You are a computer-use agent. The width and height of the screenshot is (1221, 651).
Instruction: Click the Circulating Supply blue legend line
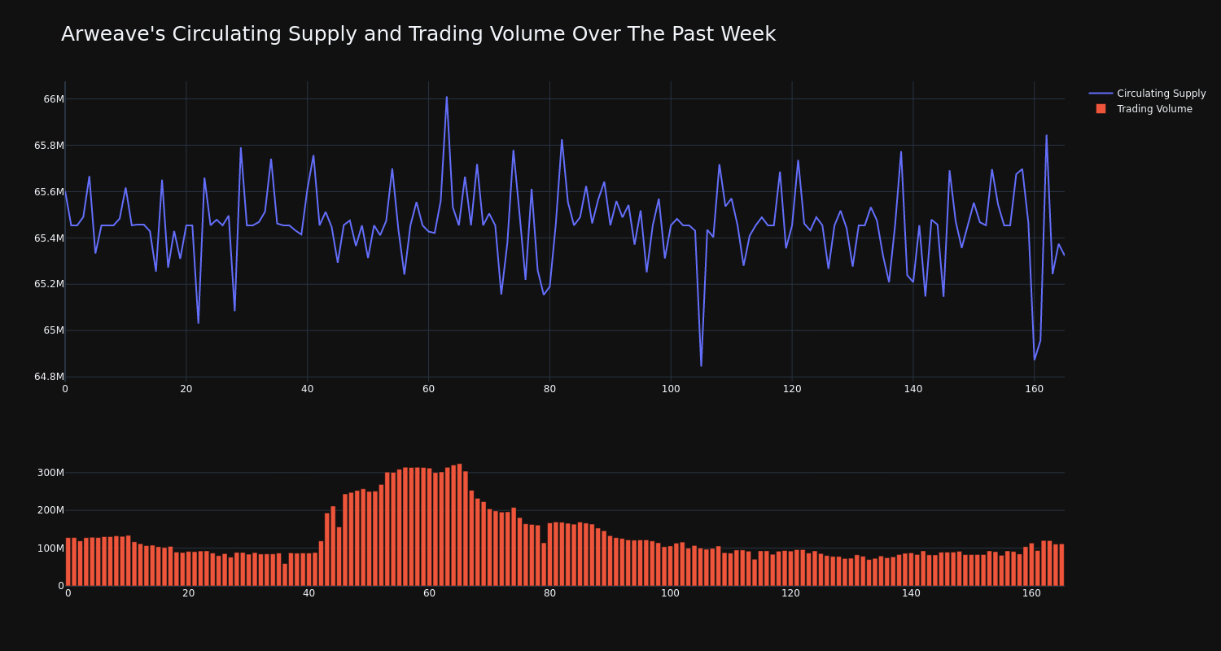[x=1101, y=94]
